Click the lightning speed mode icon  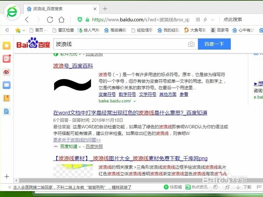click(205, 20)
